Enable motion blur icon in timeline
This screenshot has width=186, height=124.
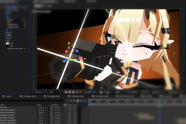pyautogui.click(x=81, y=101)
